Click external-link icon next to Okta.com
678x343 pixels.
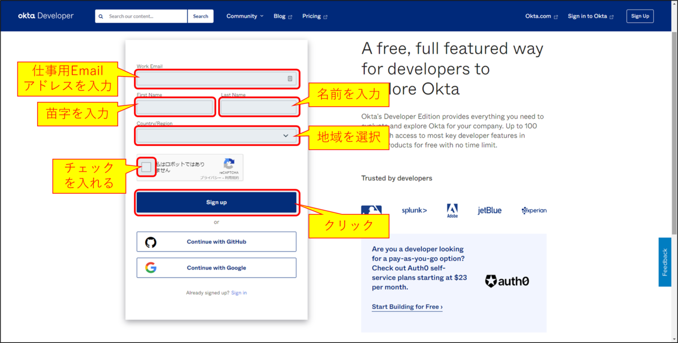coord(556,17)
